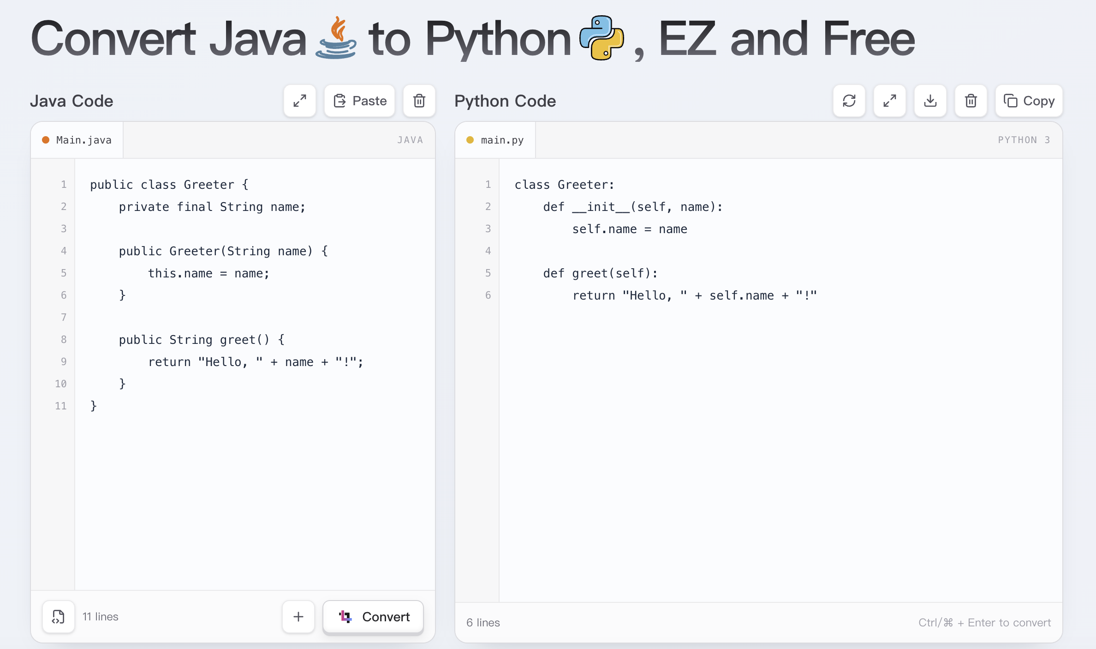Download the Python code file
The width and height of the screenshot is (1096, 649).
(930, 101)
